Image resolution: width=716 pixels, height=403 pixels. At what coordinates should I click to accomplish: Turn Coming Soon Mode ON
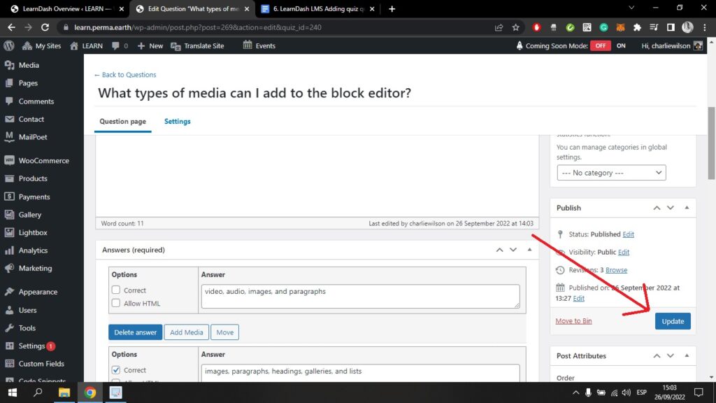click(621, 45)
